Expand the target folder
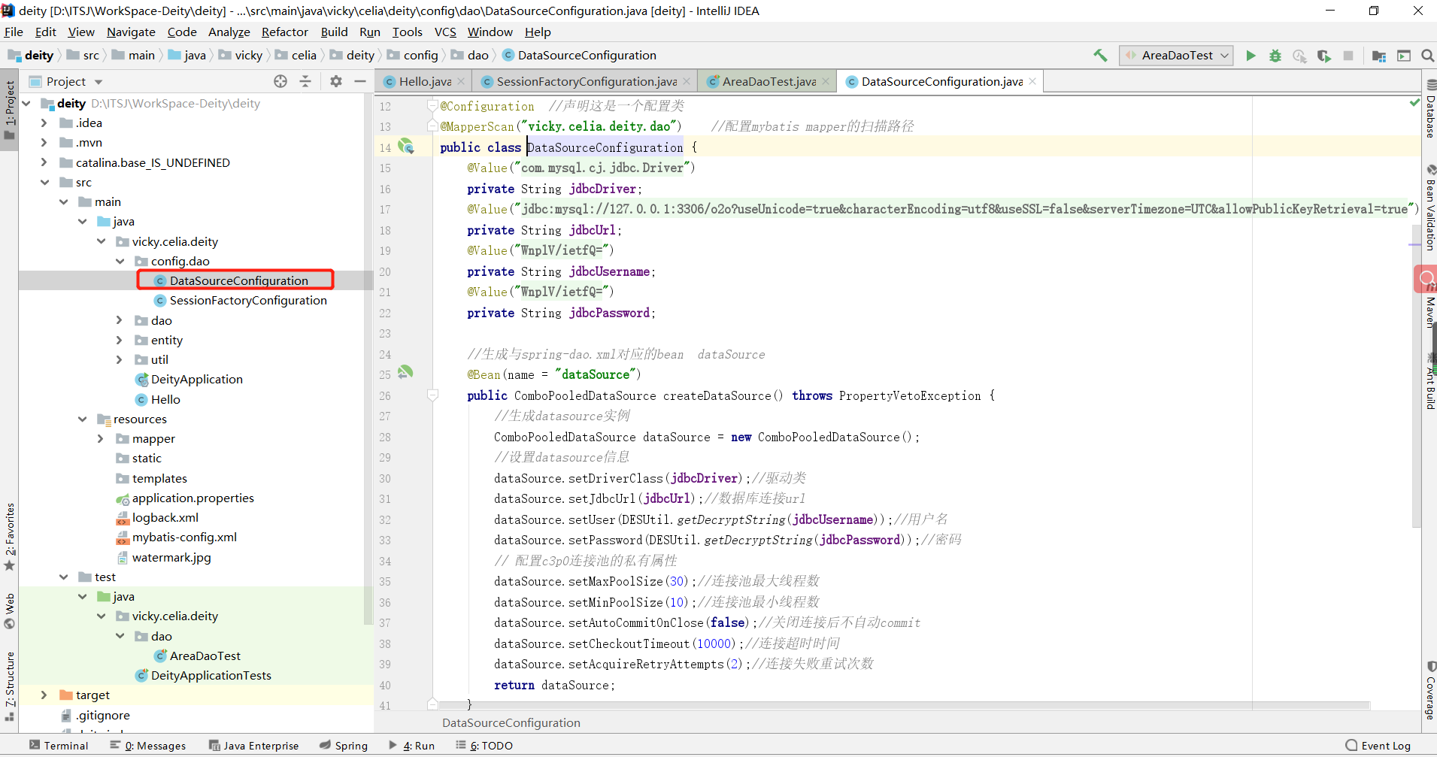This screenshot has height=757, width=1437. coord(44,695)
